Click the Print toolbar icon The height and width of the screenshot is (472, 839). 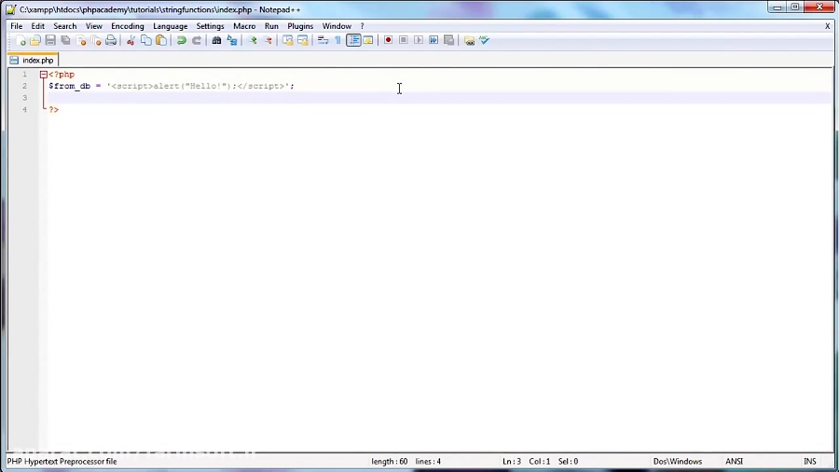pyautogui.click(x=111, y=41)
